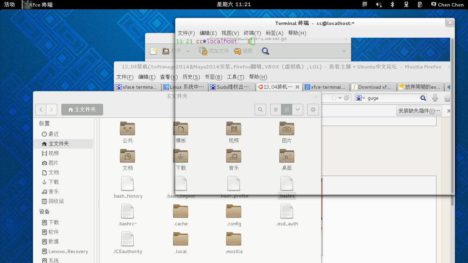Open the 图片 folder icon in file grid
This screenshot has width=468, height=263.
click(x=287, y=129)
